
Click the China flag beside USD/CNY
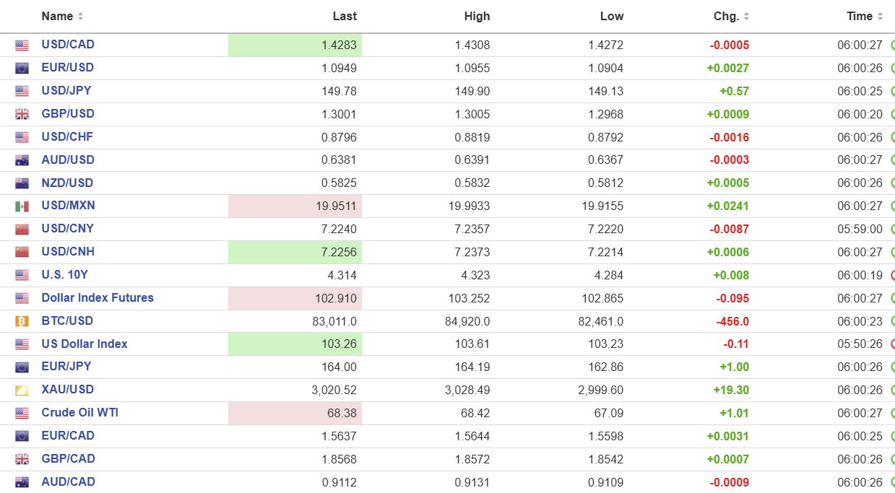tap(22, 230)
